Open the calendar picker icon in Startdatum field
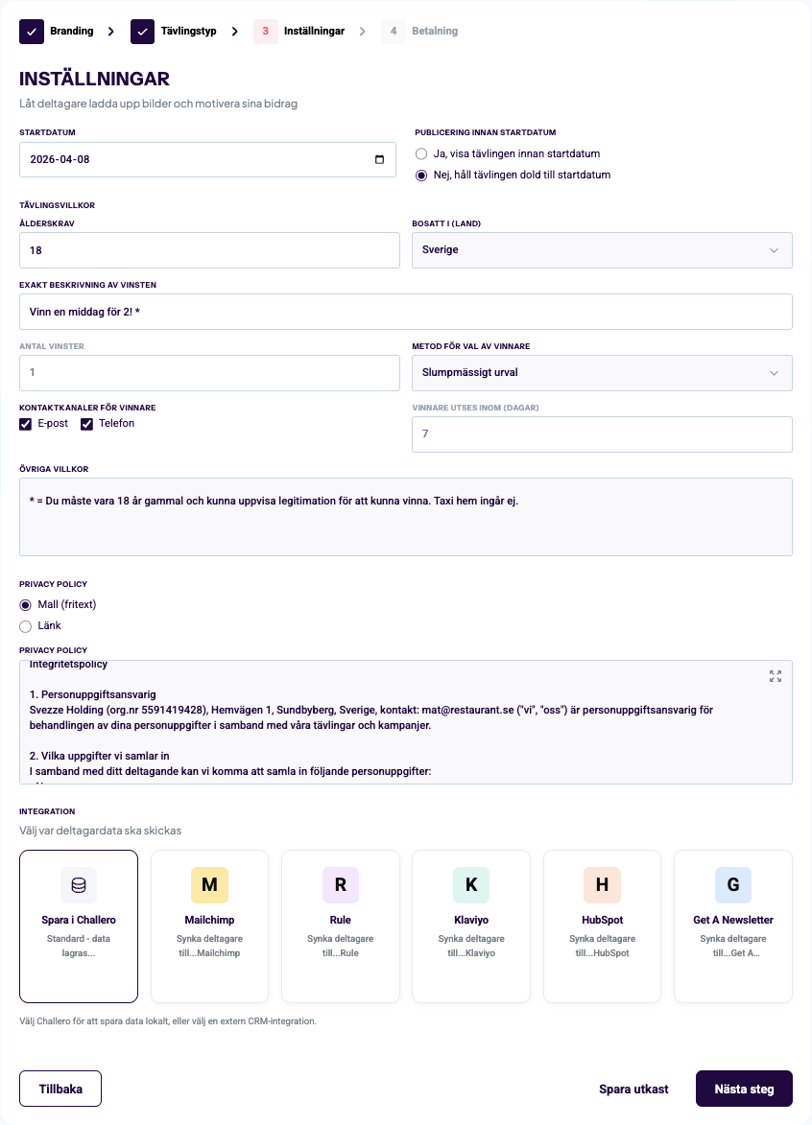This screenshot has width=812, height=1125. pyautogui.click(x=380, y=159)
